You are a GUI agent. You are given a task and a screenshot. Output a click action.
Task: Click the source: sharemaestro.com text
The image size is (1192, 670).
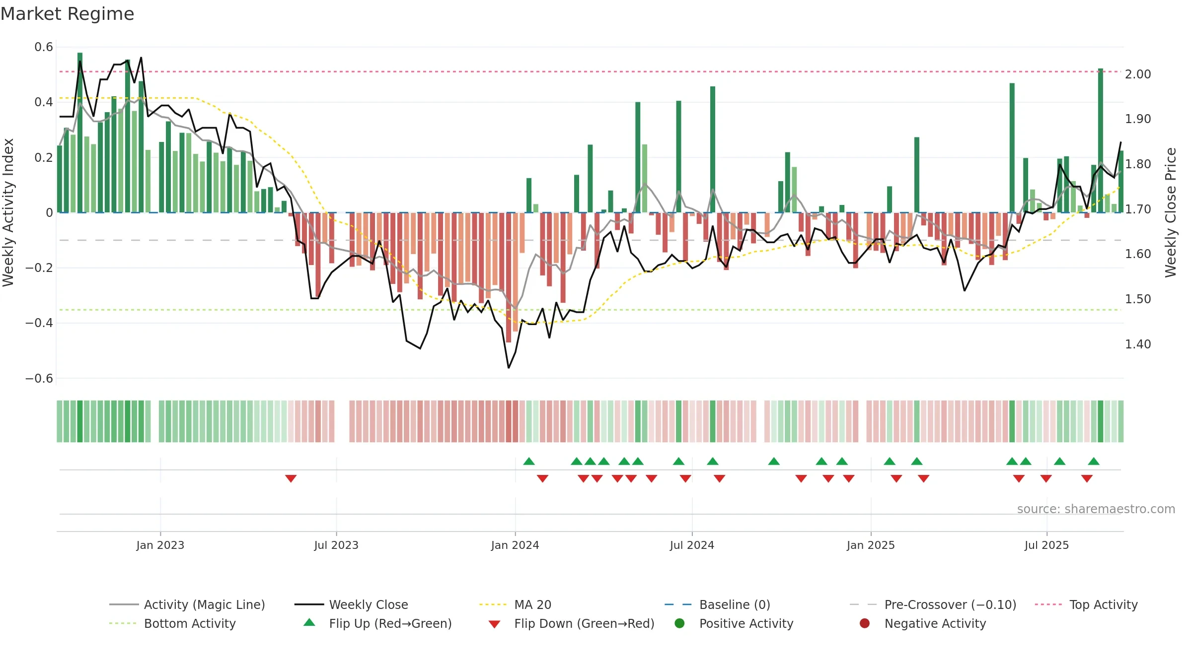click(1096, 509)
